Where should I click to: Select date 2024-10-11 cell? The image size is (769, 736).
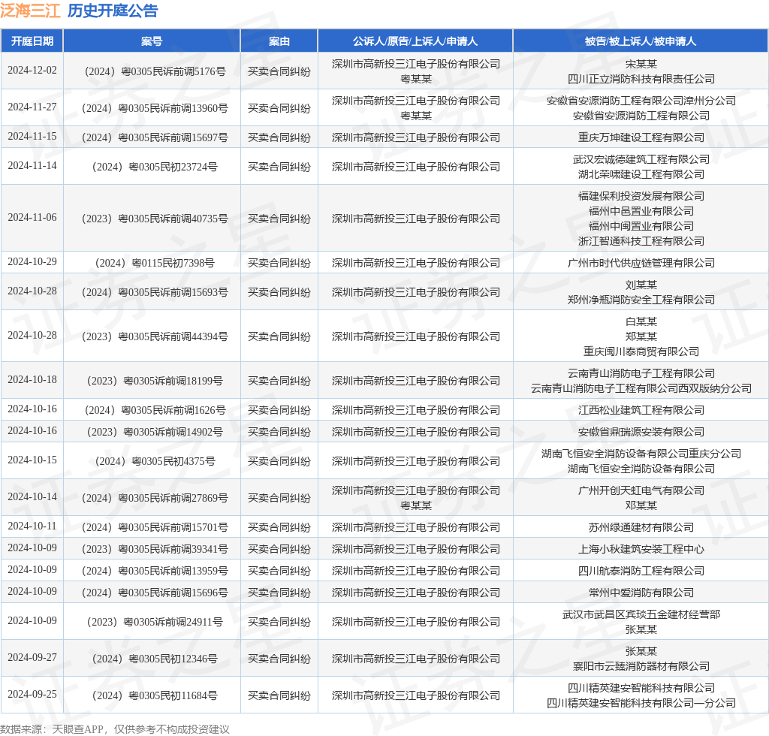pos(32,526)
